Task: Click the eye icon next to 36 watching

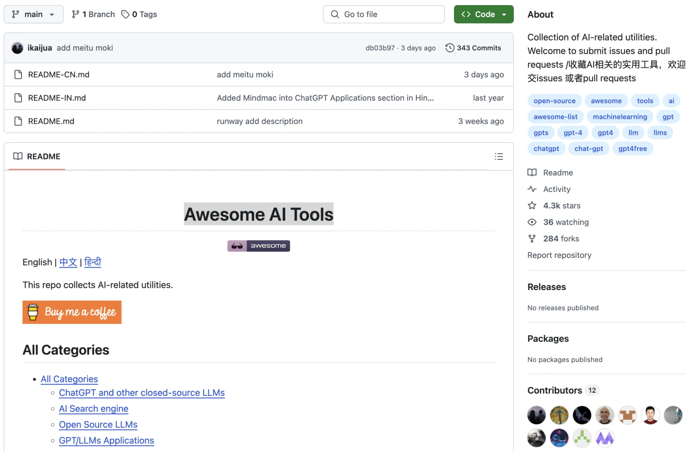Action: pyautogui.click(x=532, y=222)
